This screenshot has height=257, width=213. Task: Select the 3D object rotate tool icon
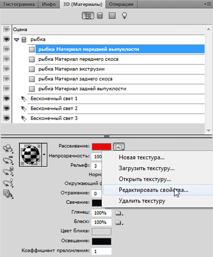pyautogui.click(x=8, y=149)
